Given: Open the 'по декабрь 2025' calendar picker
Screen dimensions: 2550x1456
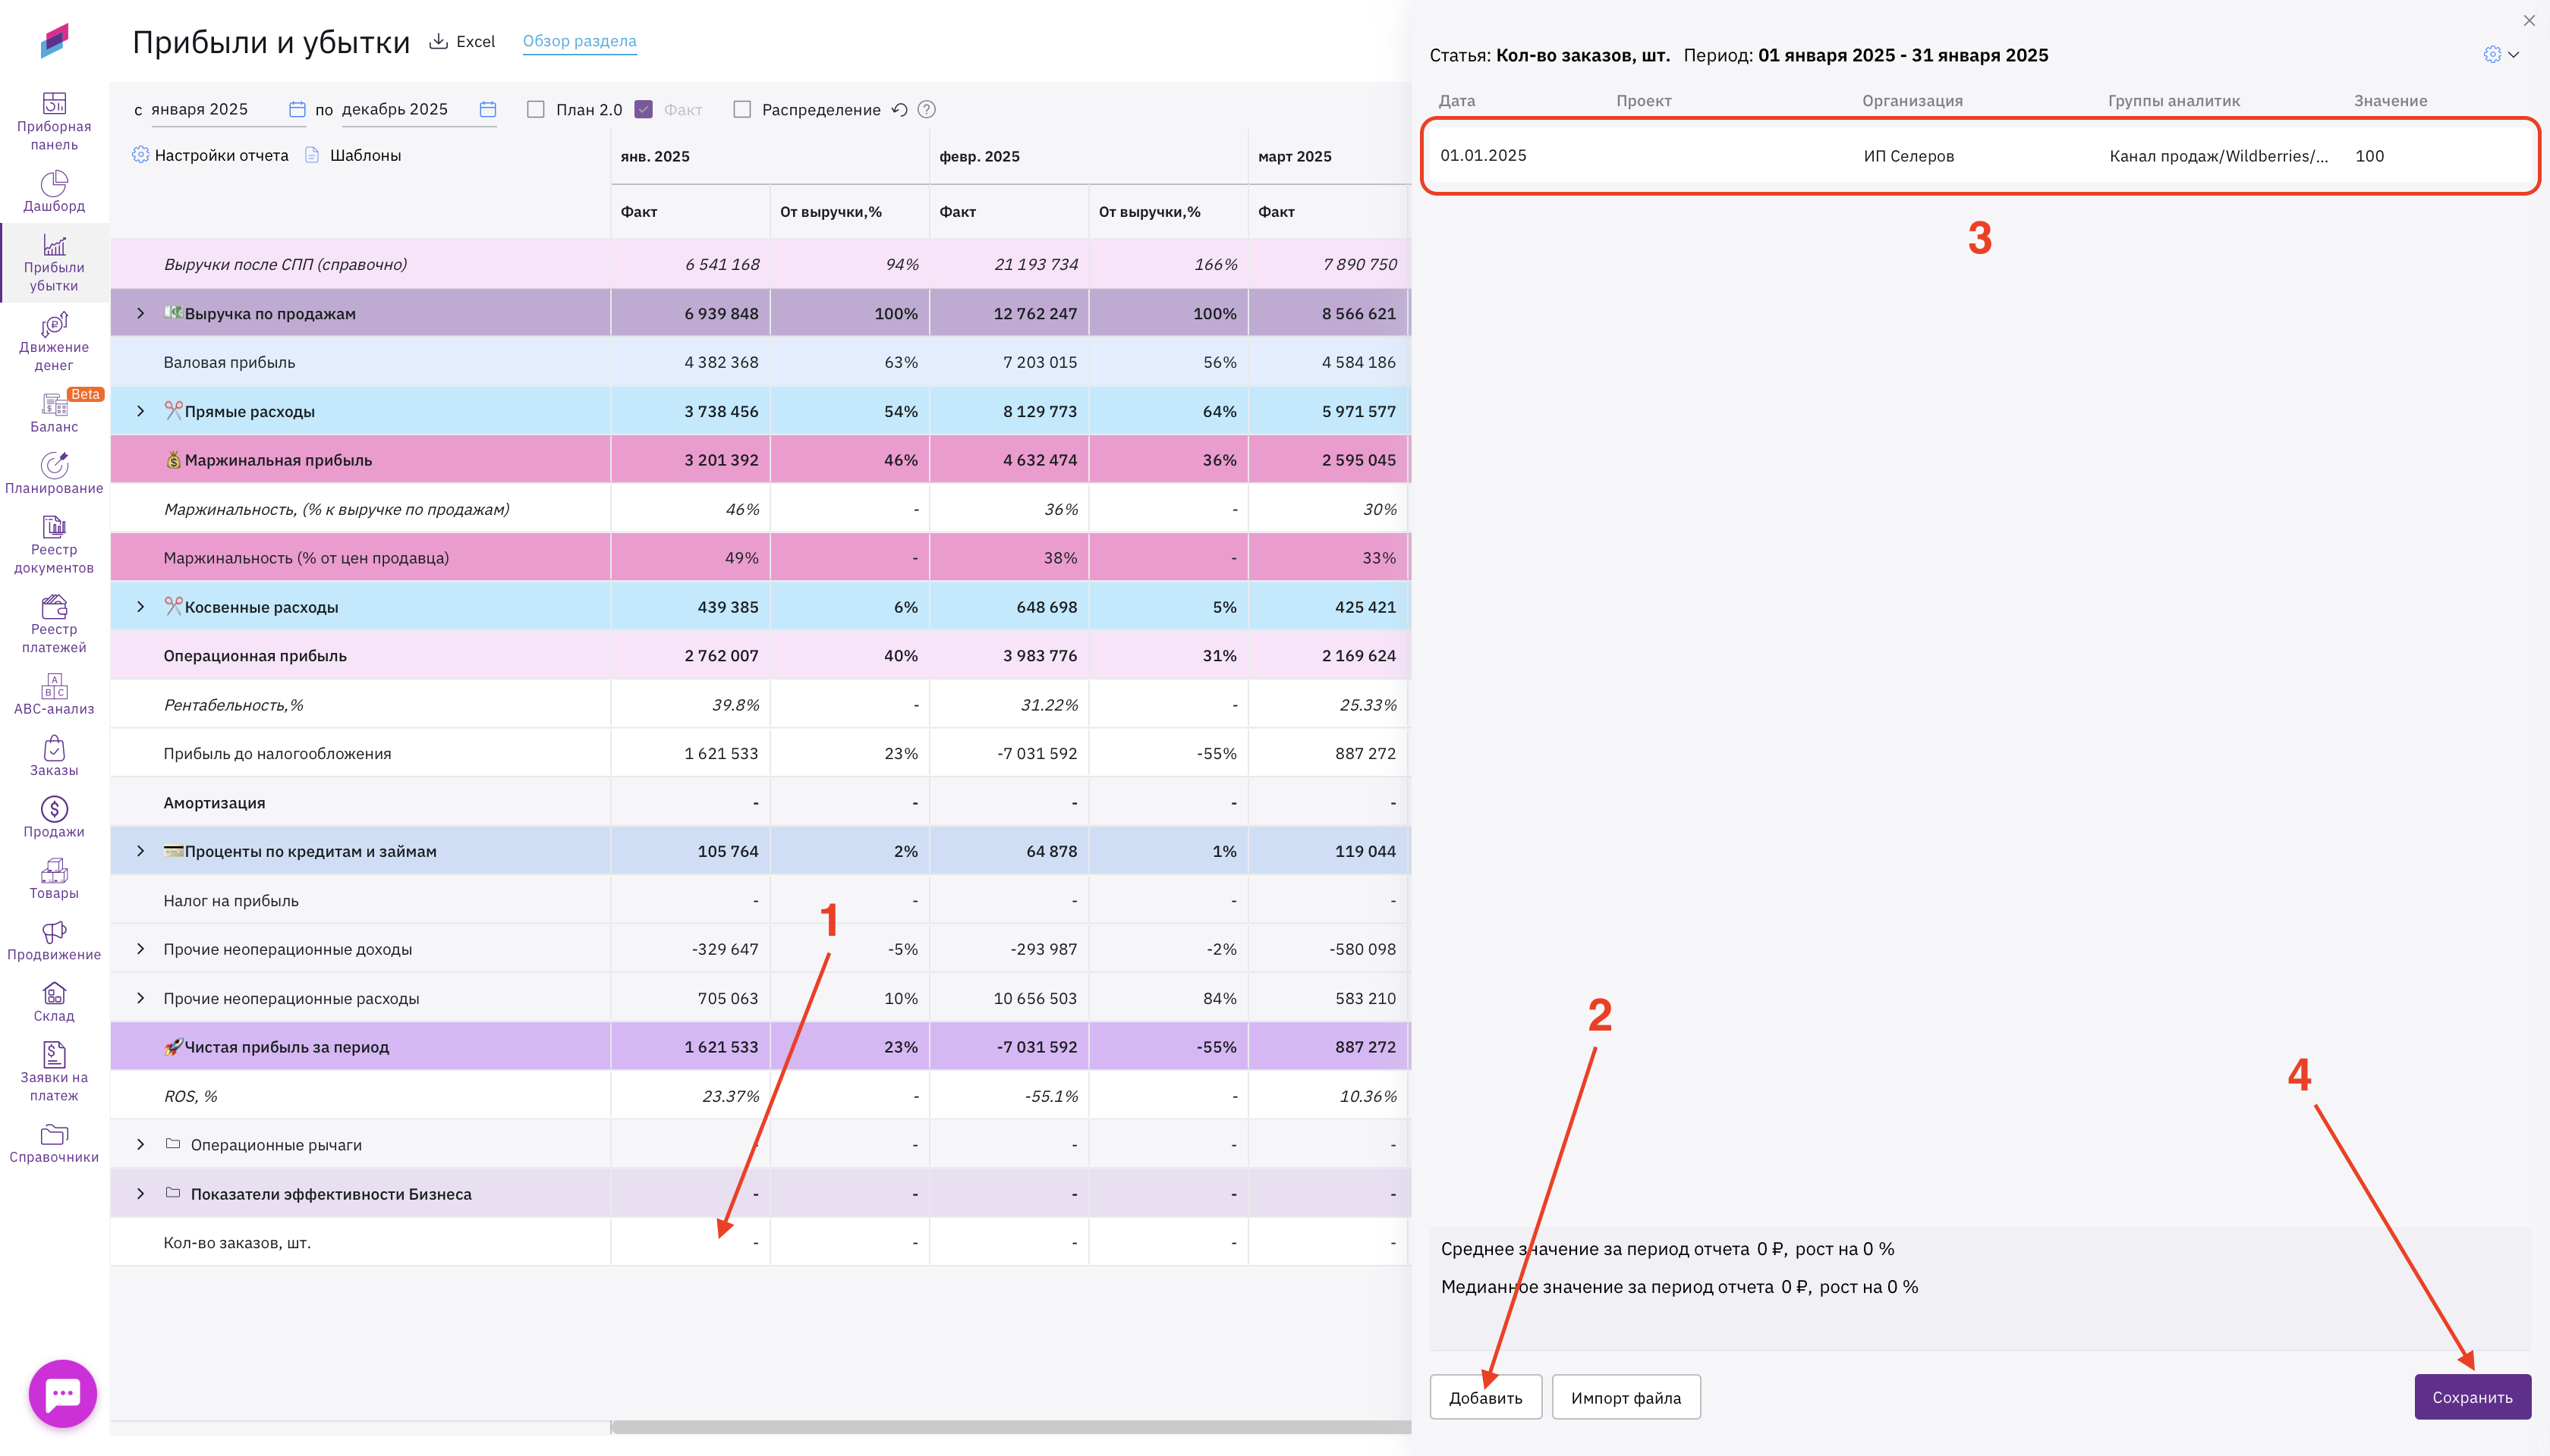Looking at the screenshot, I should (487, 109).
